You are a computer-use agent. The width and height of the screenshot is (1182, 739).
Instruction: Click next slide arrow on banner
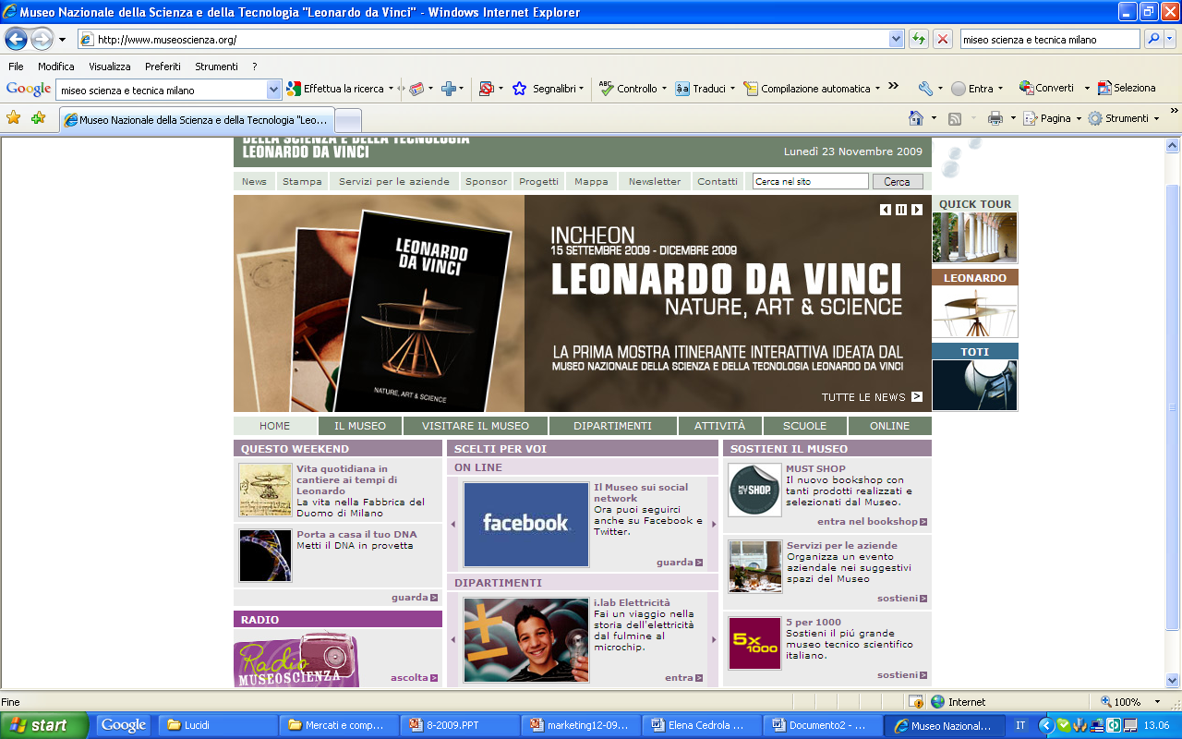tap(917, 210)
